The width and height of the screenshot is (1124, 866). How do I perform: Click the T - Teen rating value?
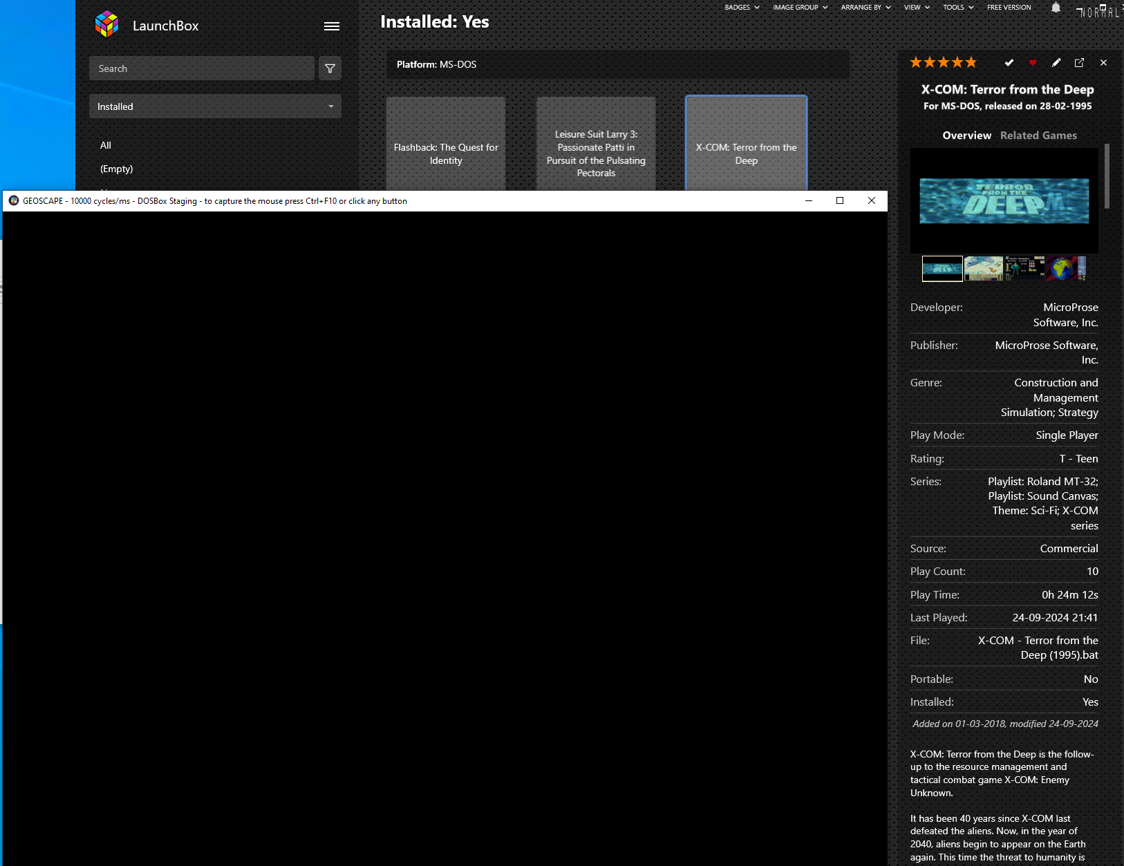pyautogui.click(x=1078, y=458)
